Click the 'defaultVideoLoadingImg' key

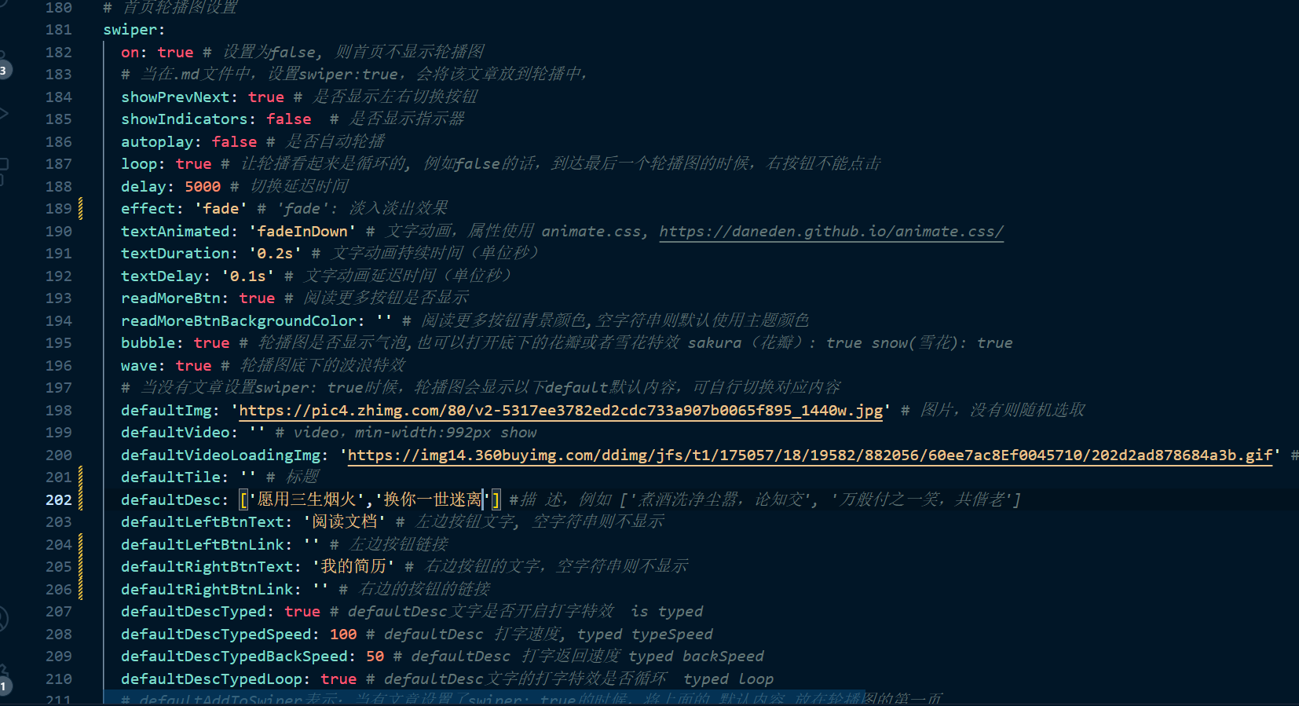click(221, 455)
